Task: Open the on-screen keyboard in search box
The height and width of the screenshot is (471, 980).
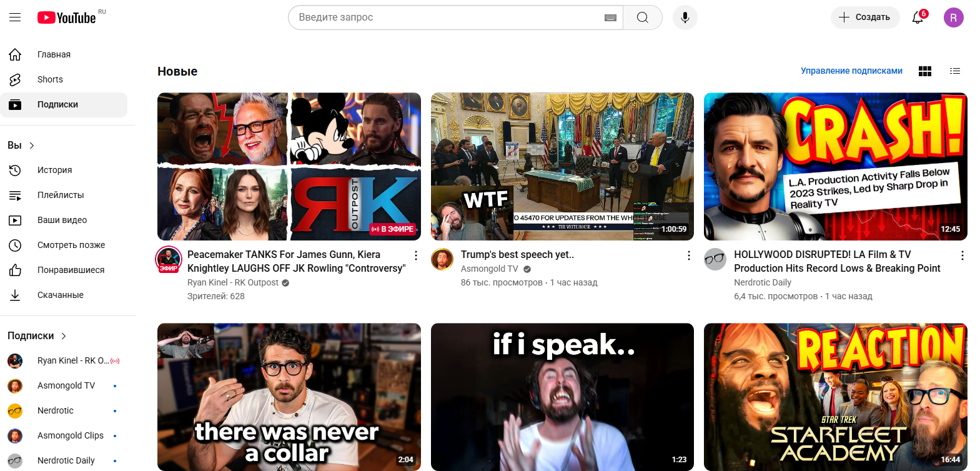Action: pyautogui.click(x=610, y=17)
